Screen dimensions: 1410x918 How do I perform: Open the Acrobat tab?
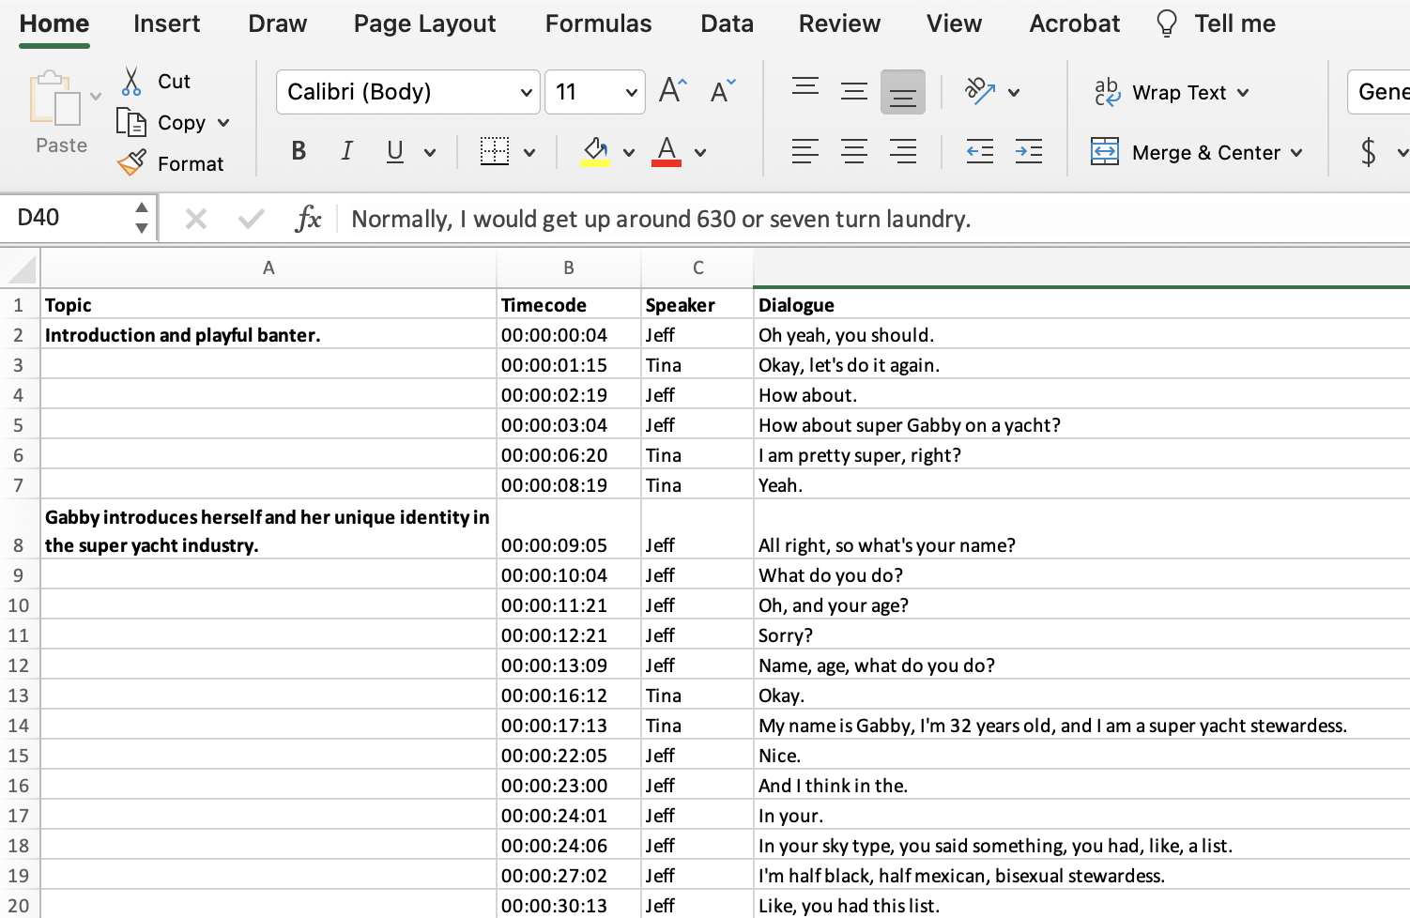coord(1074,23)
